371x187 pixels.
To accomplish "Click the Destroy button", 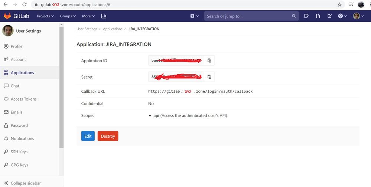I will (x=108, y=136).
